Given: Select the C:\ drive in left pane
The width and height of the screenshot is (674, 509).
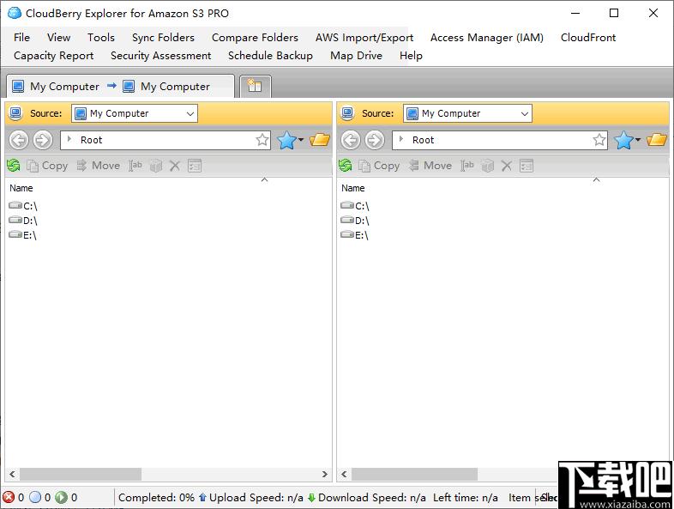Looking at the screenshot, I should point(23,206).
